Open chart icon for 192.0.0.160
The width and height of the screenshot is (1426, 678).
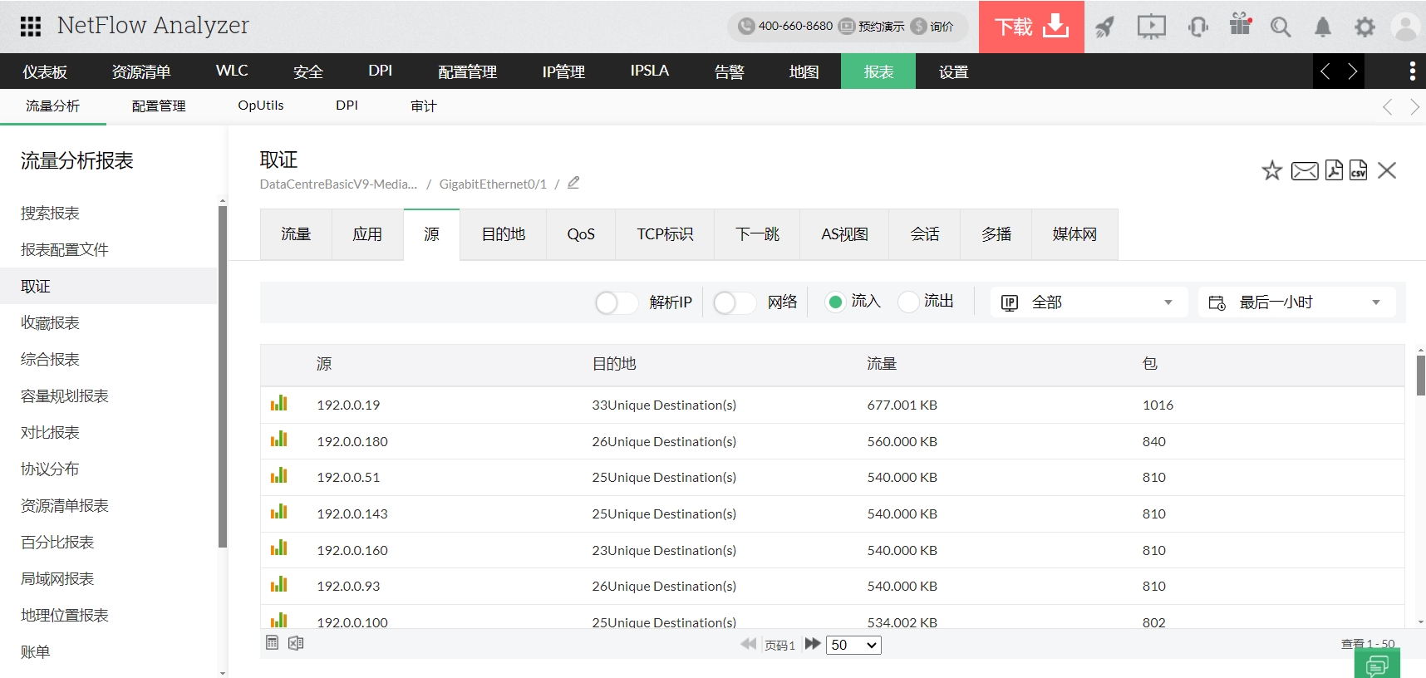click(x=278, y=548)
